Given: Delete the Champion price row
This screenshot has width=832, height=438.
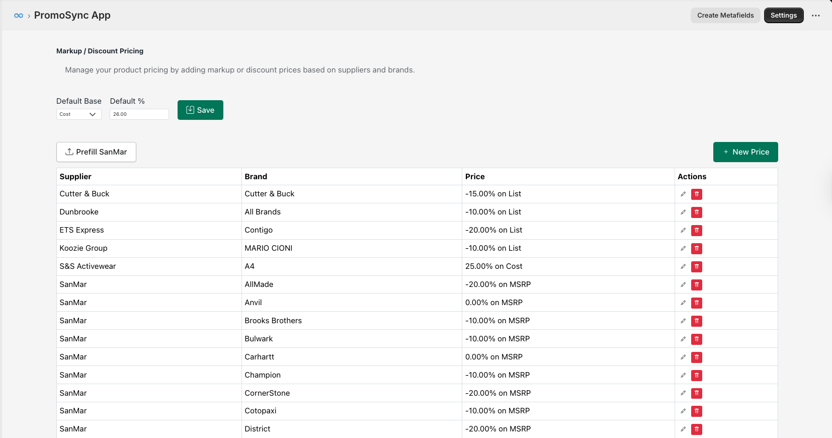Looking at the screenshot, I should (x=697, y=376).
